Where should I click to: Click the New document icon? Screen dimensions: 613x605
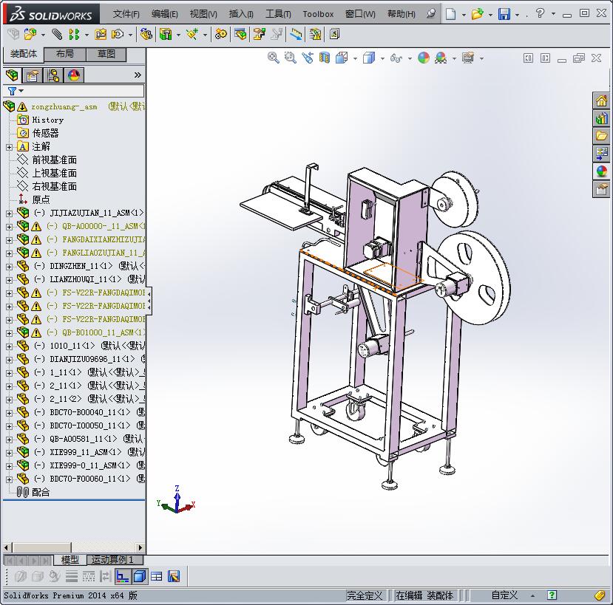pyautogui.click(x=451, y=14)
